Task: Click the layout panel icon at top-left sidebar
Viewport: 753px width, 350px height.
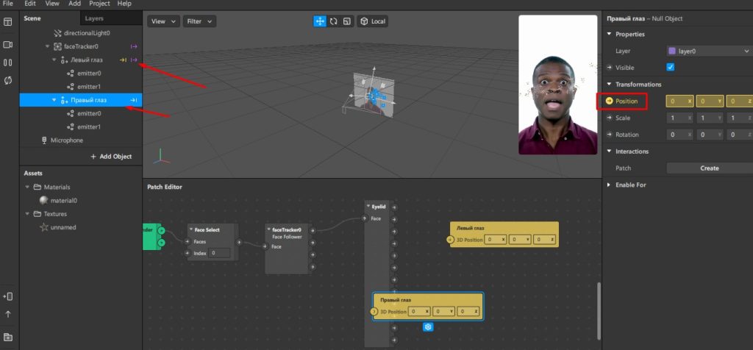Action: coord(8,22)
